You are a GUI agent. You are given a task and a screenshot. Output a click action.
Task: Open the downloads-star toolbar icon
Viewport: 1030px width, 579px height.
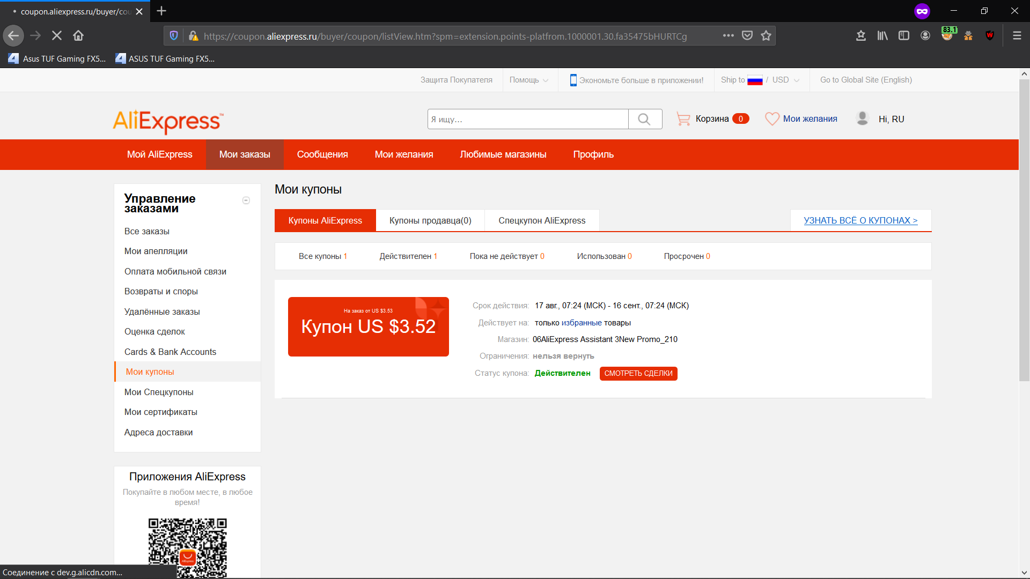861,36
